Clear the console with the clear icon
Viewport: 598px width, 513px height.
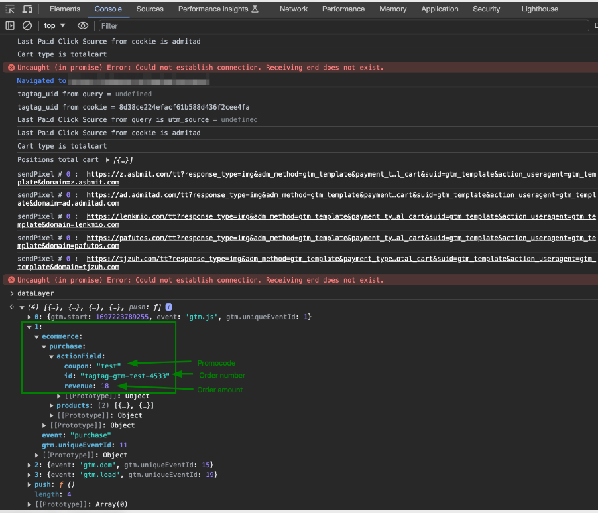[27, 25]
